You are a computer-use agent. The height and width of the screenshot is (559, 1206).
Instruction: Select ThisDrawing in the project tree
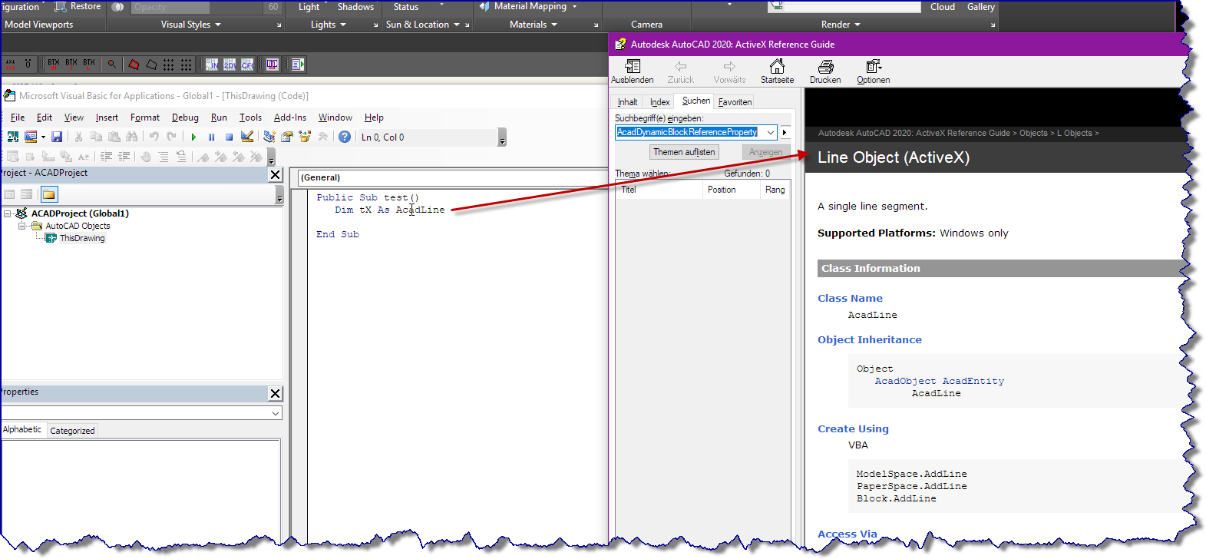pos(82,238)
